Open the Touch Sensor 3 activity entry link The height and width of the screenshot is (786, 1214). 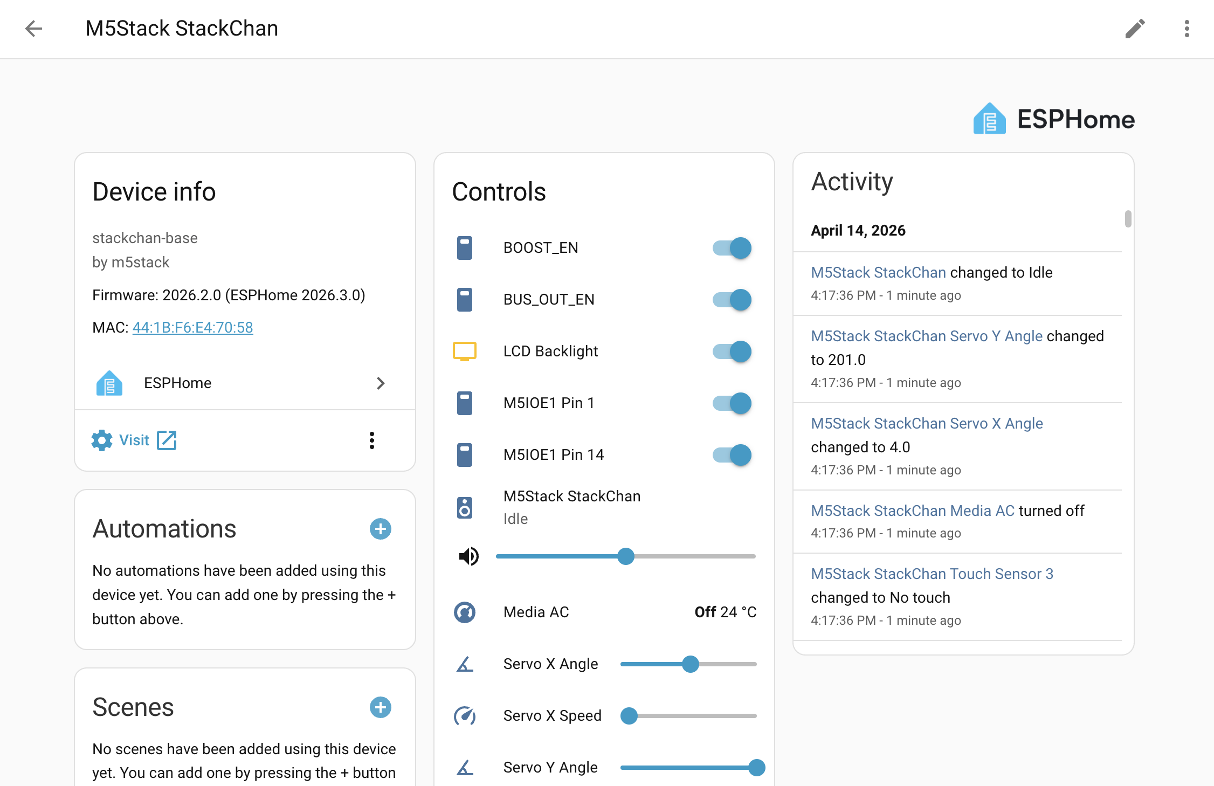point(932,574)
